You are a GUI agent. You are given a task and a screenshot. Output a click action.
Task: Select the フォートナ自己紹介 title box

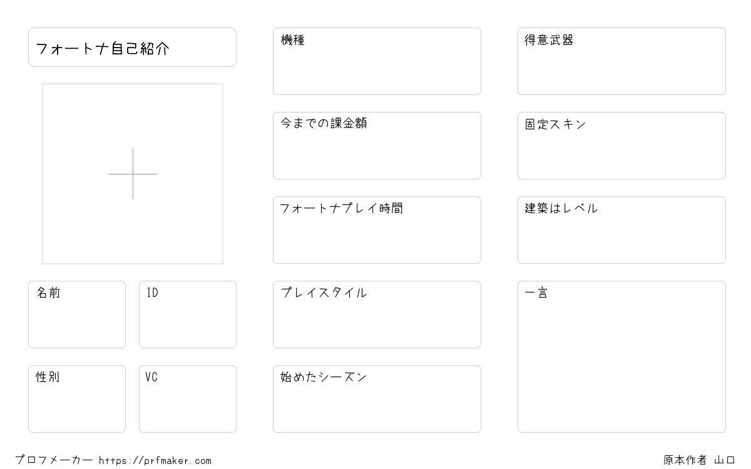[x=132, y=47]
